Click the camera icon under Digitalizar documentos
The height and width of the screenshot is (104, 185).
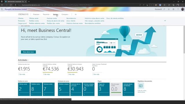141,86
